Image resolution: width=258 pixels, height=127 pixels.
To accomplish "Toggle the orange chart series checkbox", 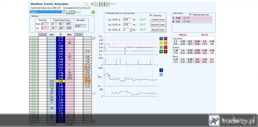I will coord(166,43).
